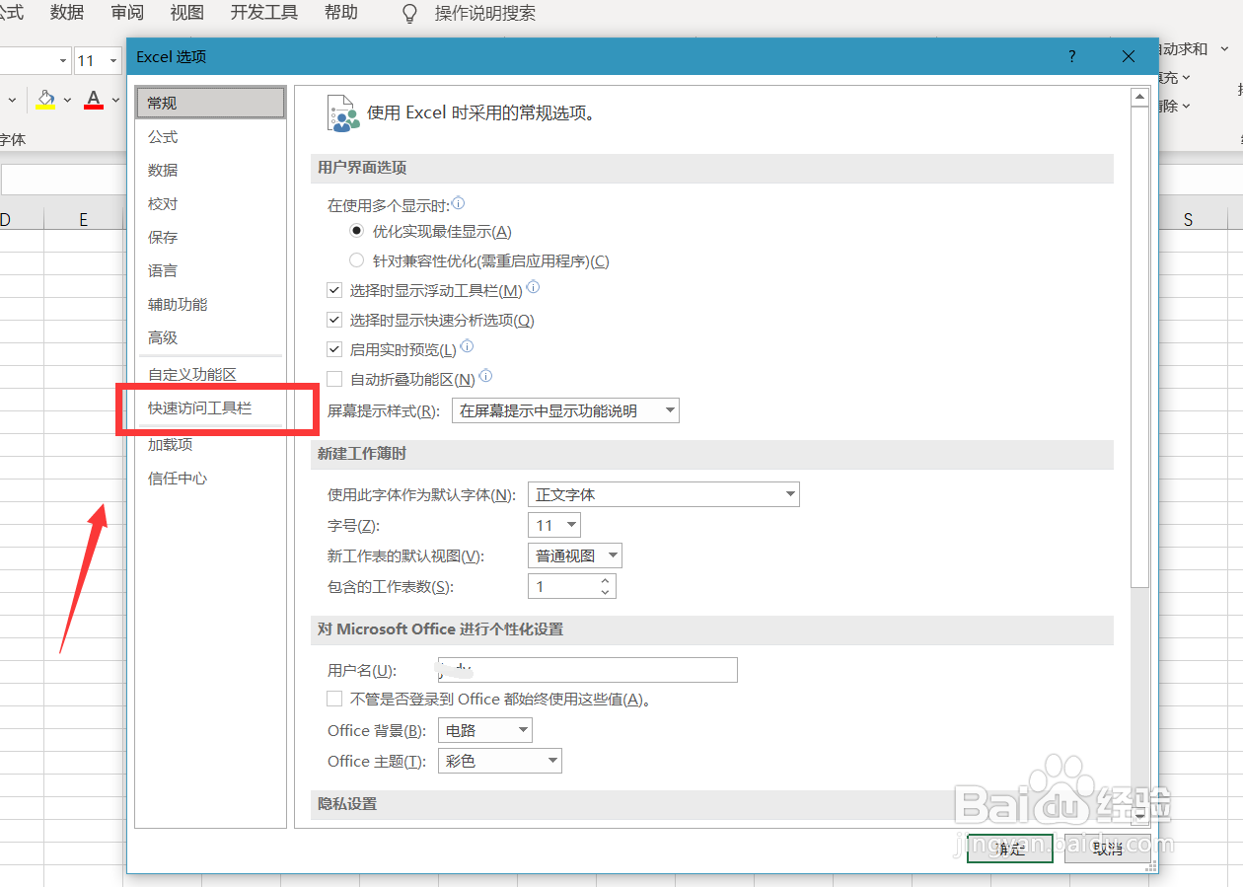Screen dimensions: 1243x887
Task: Select 校对 category in options list
Action: 211,203
